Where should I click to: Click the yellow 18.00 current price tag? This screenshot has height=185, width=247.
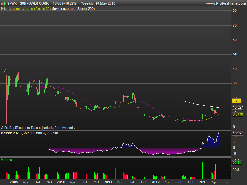(x=237, y=101)
